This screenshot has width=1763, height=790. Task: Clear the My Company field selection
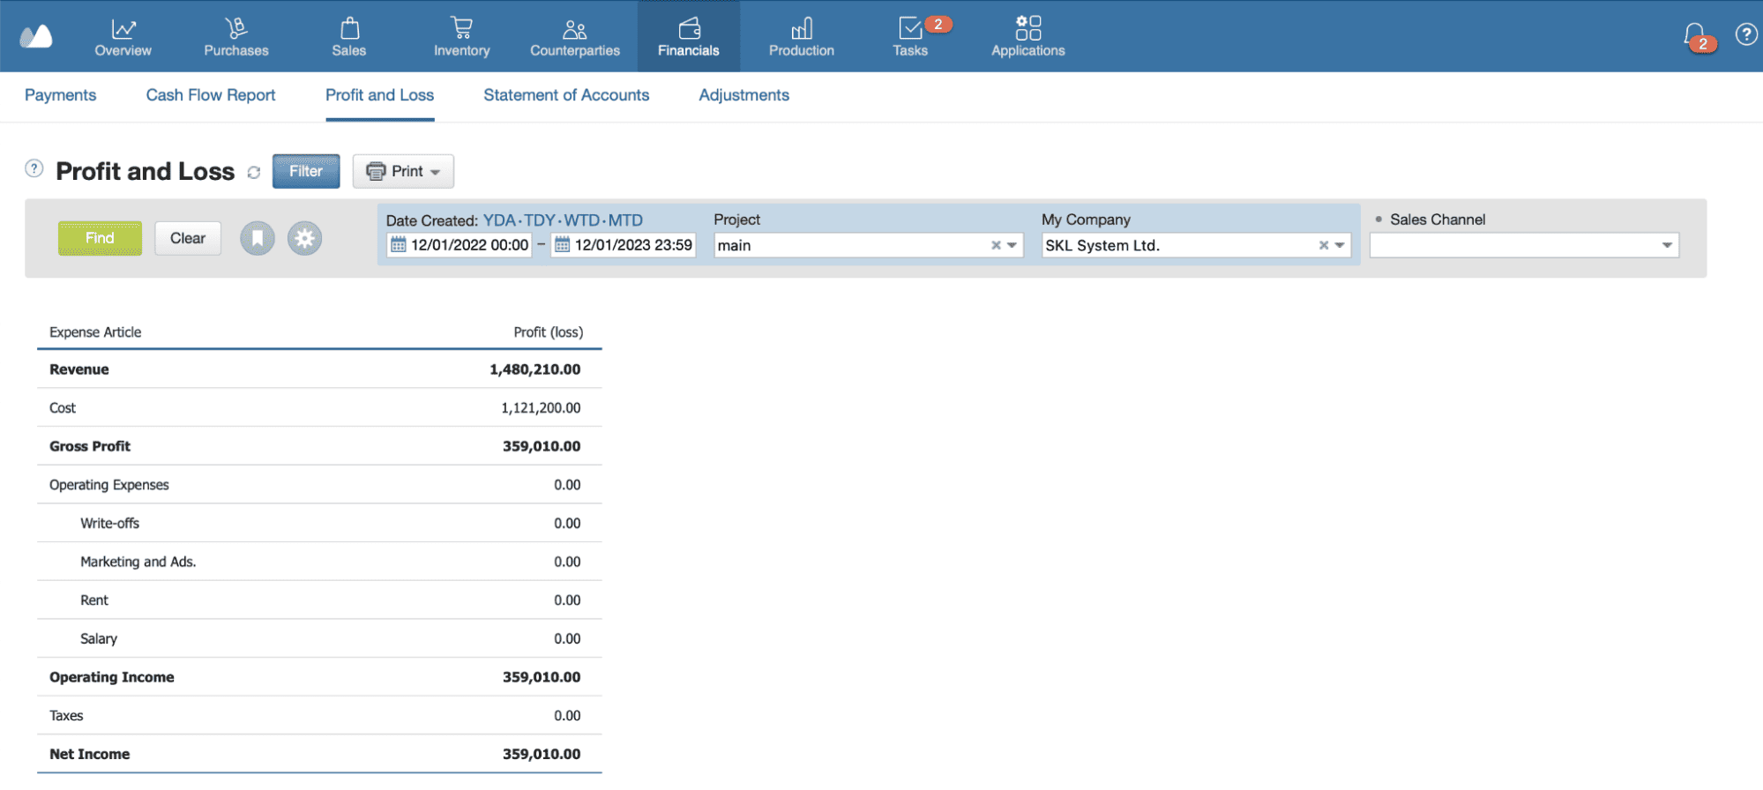(x=1323, y=245)
